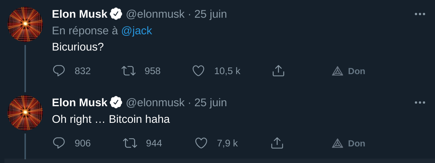The image size is (435, 163).
Task: Open more options for the "Bitcoin haha" tweet
Action: coord(420,103)
